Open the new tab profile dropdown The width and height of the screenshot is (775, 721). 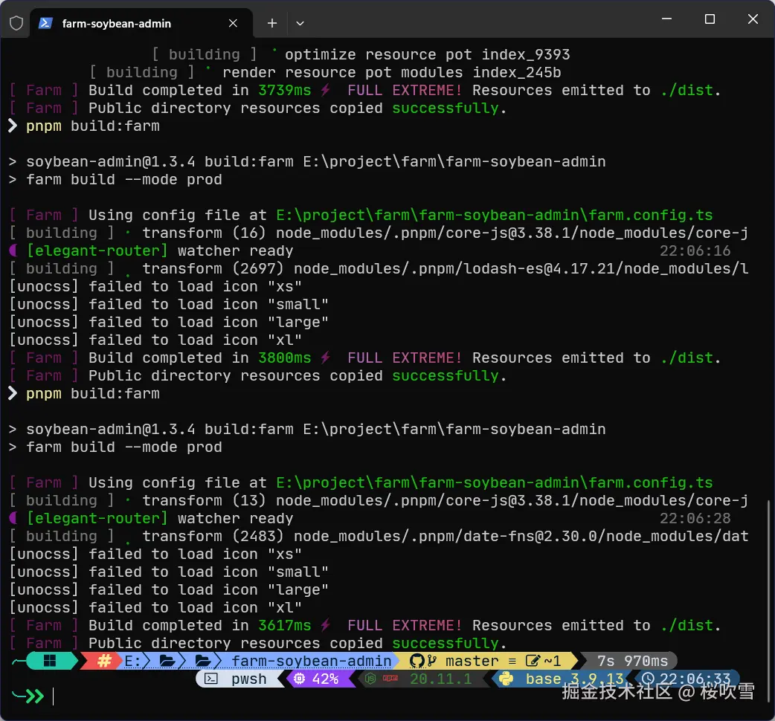click(x=300, y=23)
